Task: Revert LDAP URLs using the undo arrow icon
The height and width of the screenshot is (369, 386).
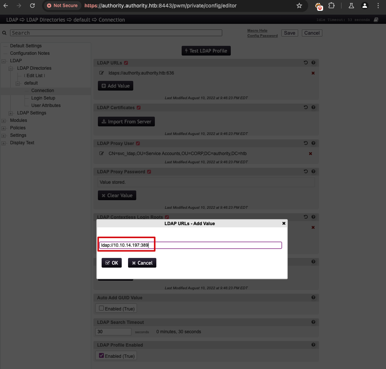Action: tap(305, 63)
